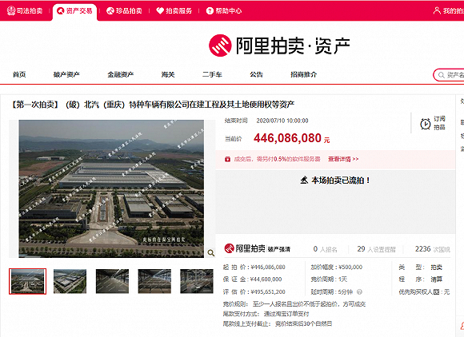Click 尾款线上支付截止 line

(278, 323)
